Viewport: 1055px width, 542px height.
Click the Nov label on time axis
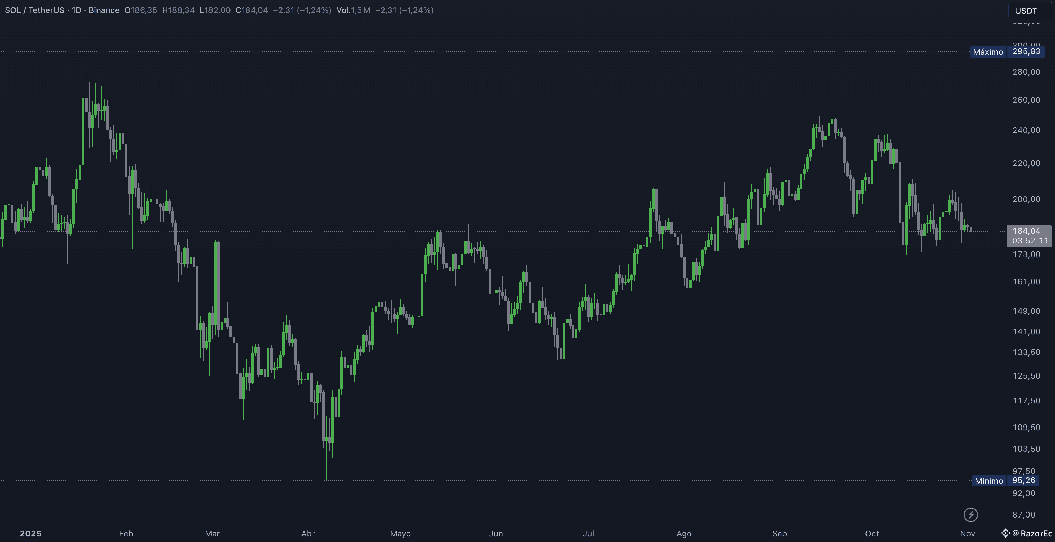pyautogui.click(x=967, y=533)
